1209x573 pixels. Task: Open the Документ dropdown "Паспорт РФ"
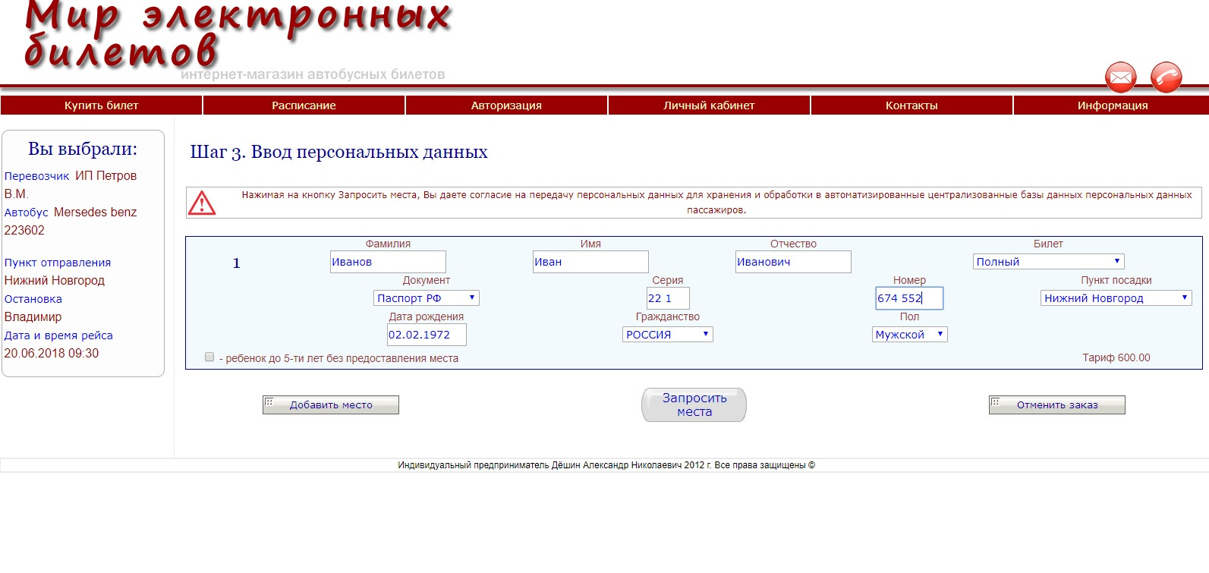tap(427, 298)
